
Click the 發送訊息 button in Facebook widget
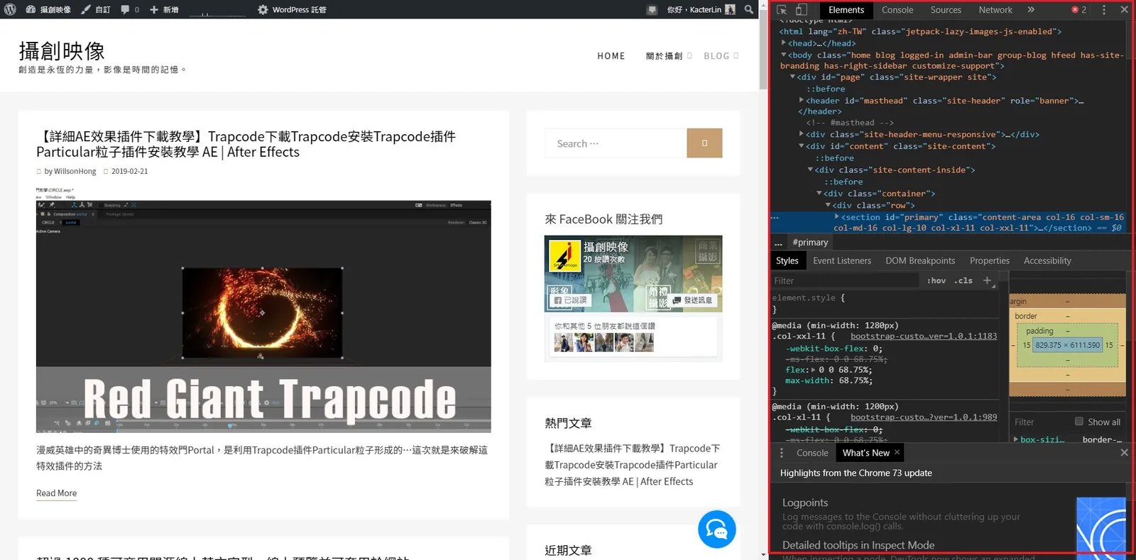coord(692,300)
